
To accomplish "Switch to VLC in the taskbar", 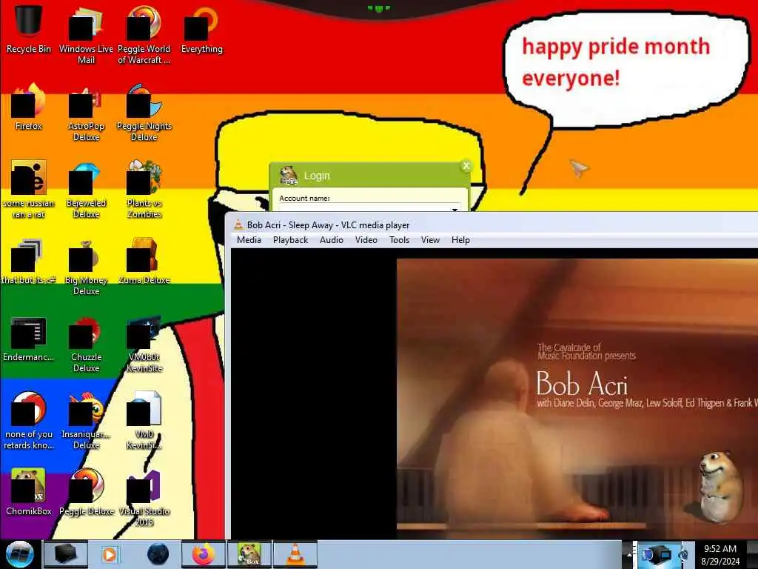I will click(x=295, y=554).
